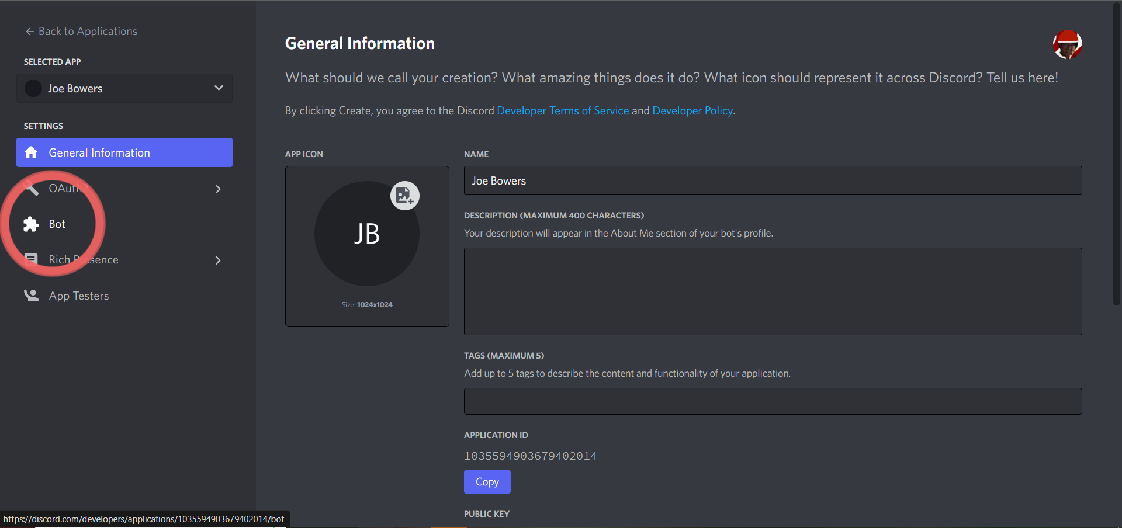Click the 'Size: 1024x1024' caption
The width and height of the screenshot is (1122, 528).
tap(367, 305)
